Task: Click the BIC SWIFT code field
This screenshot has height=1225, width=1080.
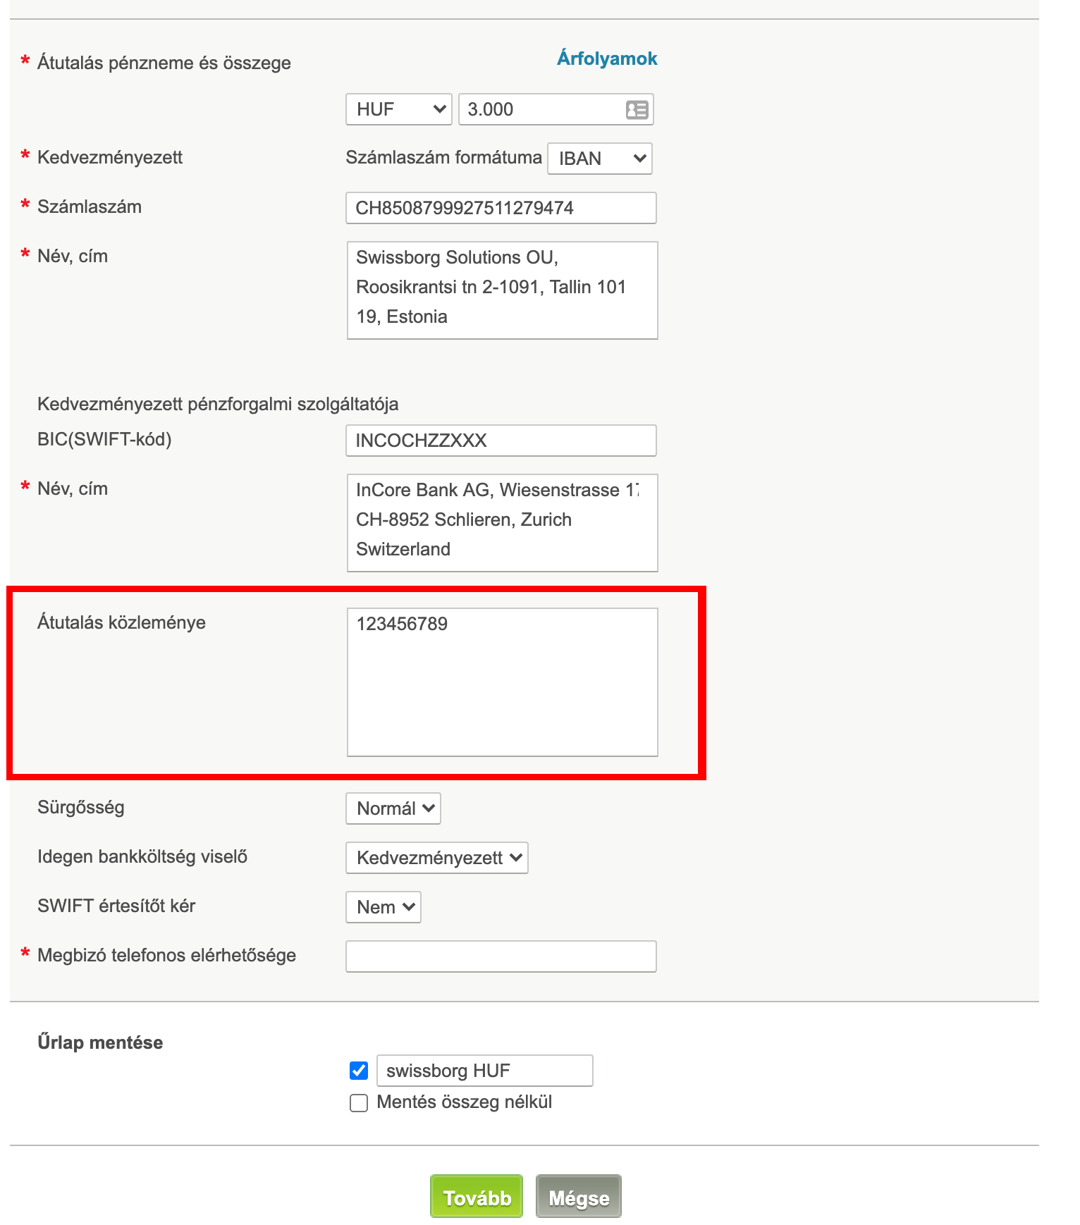Action: click(x=501, y=441)
